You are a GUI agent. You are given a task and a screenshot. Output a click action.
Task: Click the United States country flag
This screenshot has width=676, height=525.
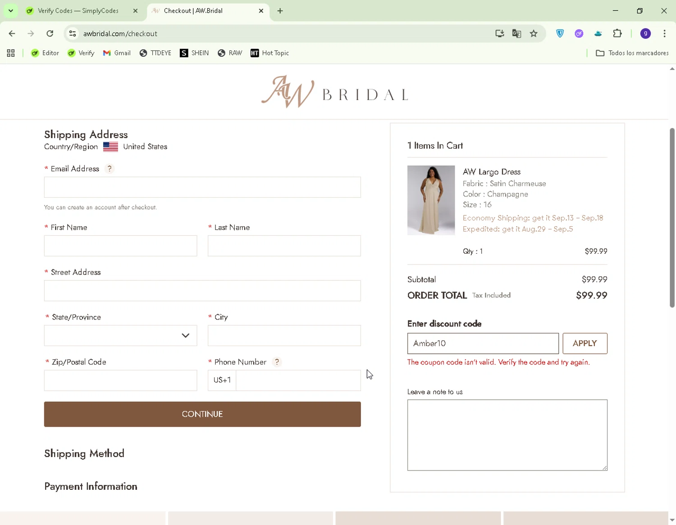(110, 146)
